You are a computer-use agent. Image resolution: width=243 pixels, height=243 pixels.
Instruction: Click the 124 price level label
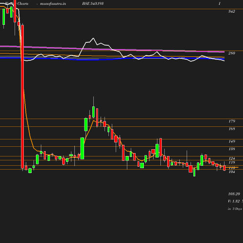232,158
